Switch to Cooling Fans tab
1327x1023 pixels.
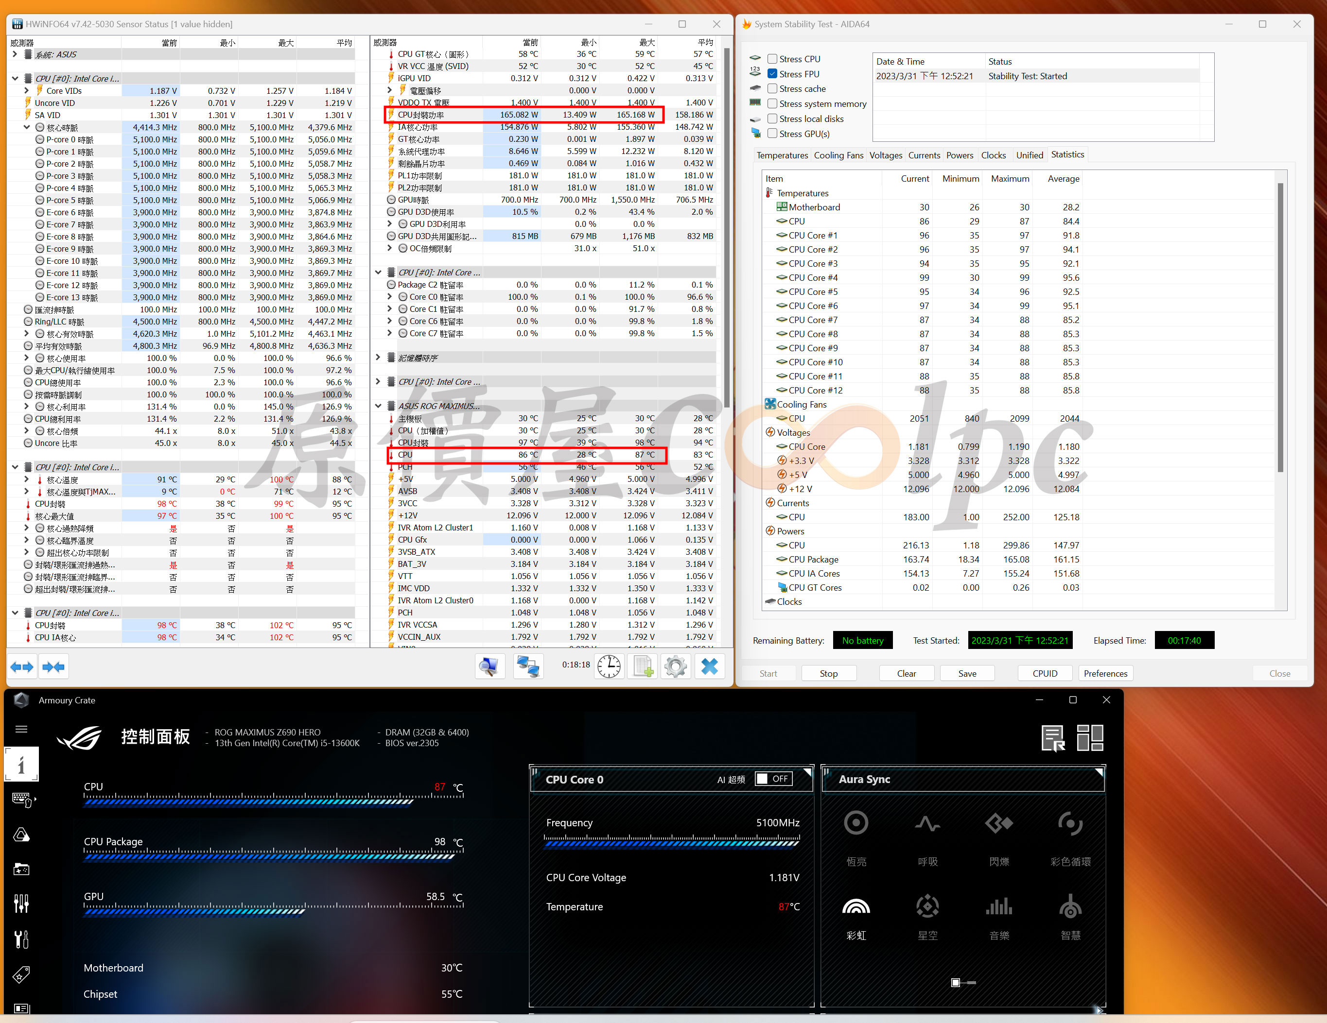pos(838,155)
